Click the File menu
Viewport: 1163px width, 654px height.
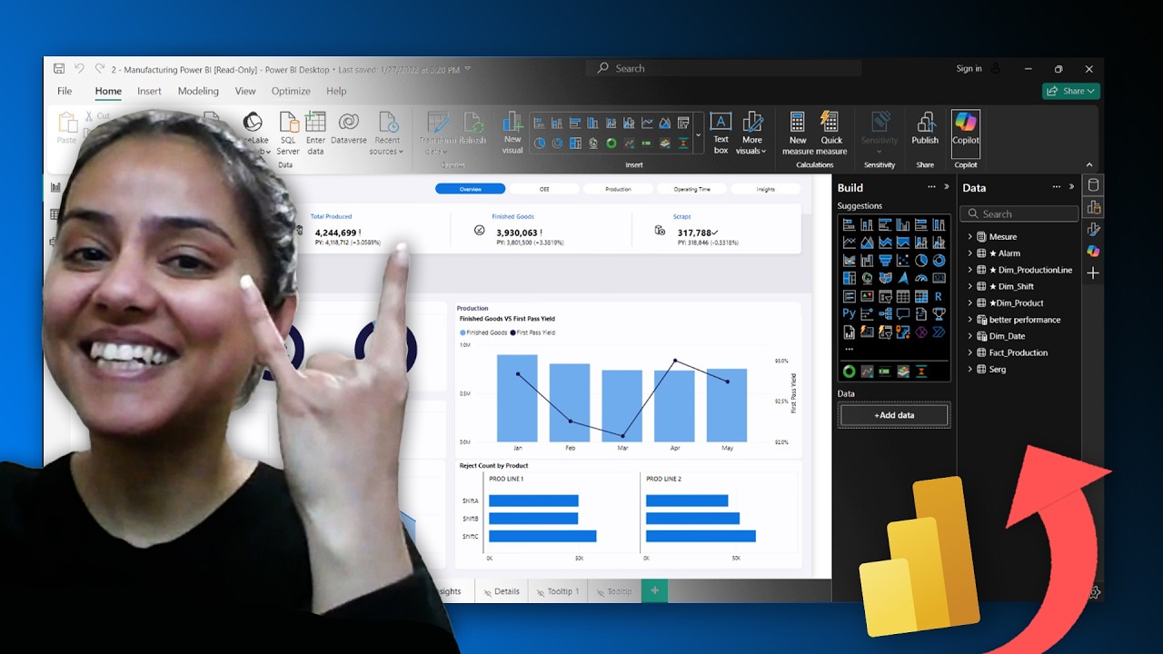(x=65, y=91)
